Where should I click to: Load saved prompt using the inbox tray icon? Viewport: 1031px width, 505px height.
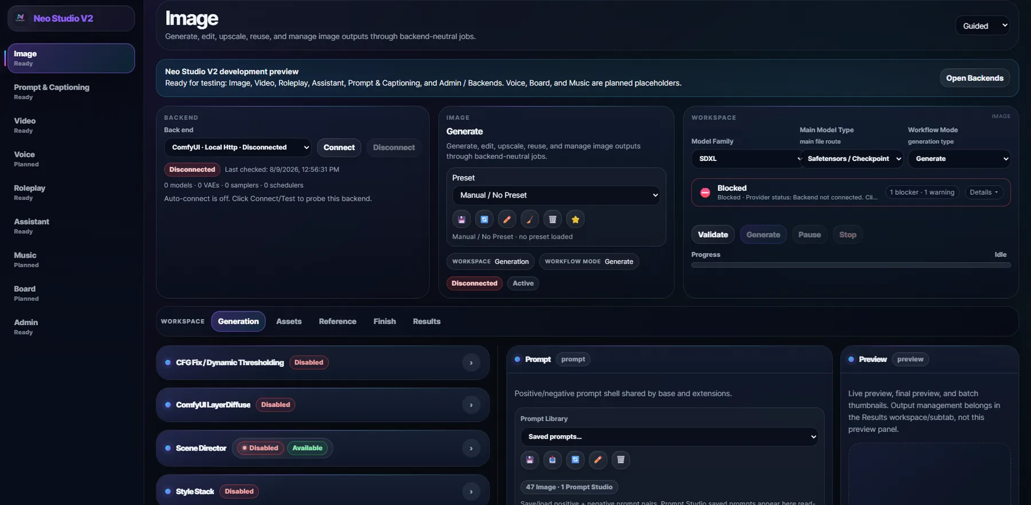pos(553,460)
